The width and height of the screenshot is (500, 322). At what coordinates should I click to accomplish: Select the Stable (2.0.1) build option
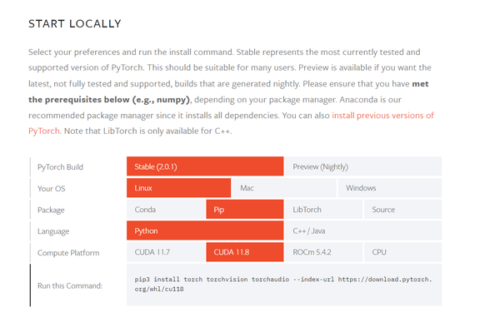[x=205, y=166]
